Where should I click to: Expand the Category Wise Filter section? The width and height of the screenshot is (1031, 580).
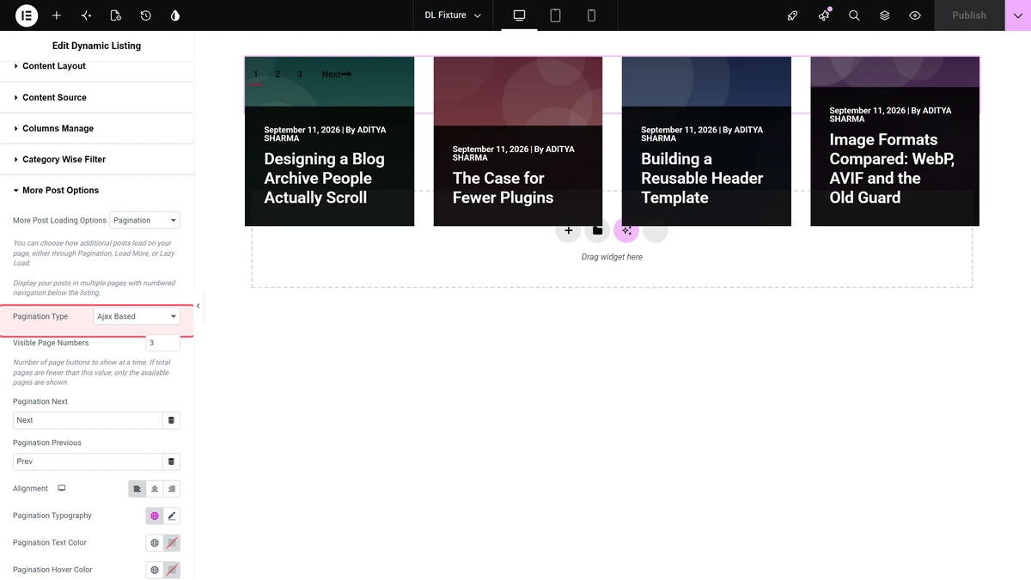96,159
